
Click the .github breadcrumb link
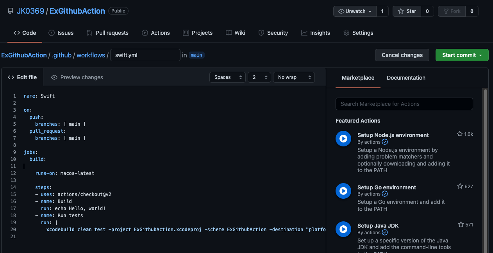click(x=62, y=55)
